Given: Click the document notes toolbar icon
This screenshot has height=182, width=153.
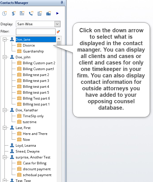Looking at the screenshot, I should tap(40, 13).
